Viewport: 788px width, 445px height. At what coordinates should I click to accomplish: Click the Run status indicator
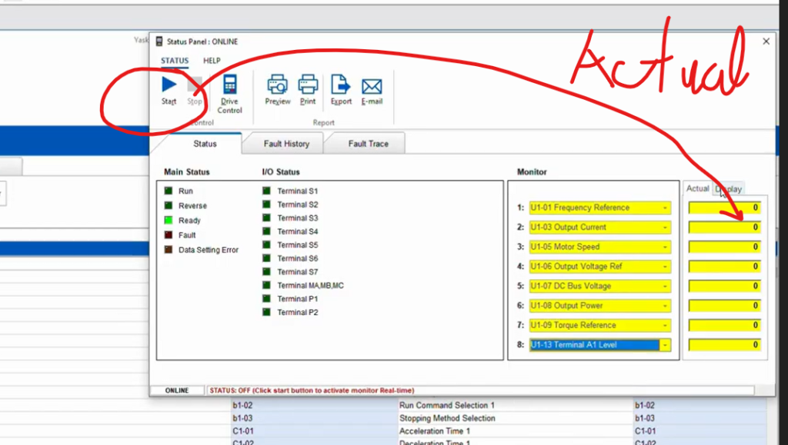(169, 191)
